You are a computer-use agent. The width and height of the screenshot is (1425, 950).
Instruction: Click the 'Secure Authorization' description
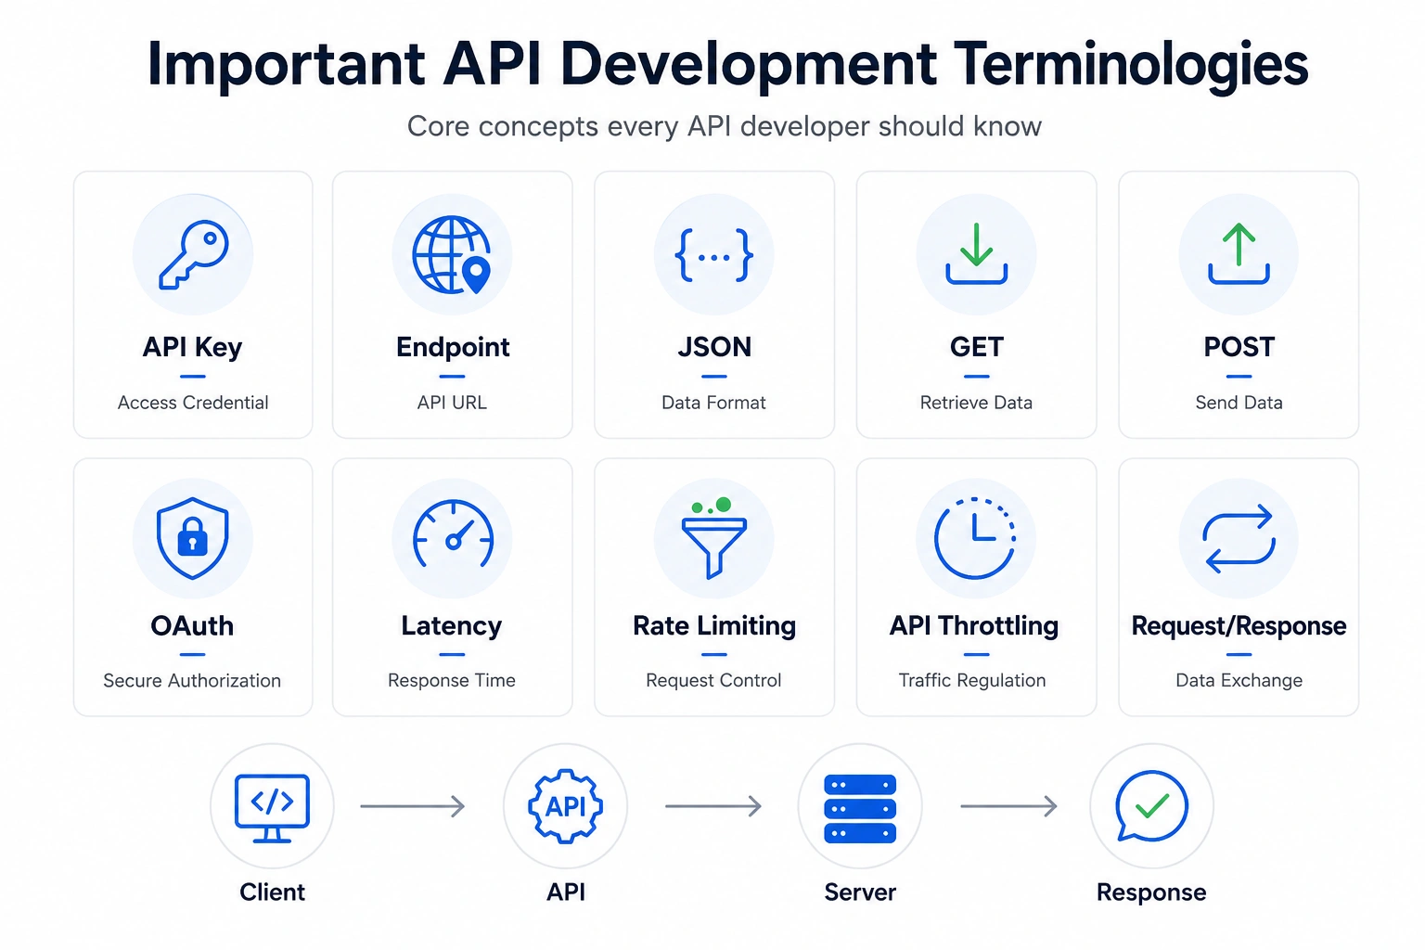tap(192, 681)
